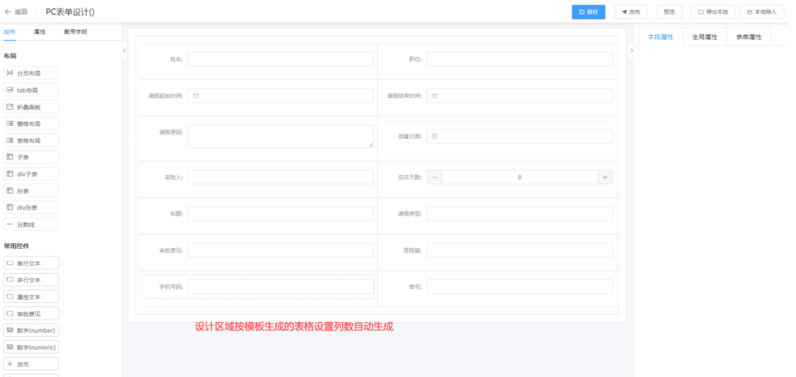Viewport: 796px width, 377px height.
Task: Decrease 总共天数 with the minus button
Action: point(435,177)
